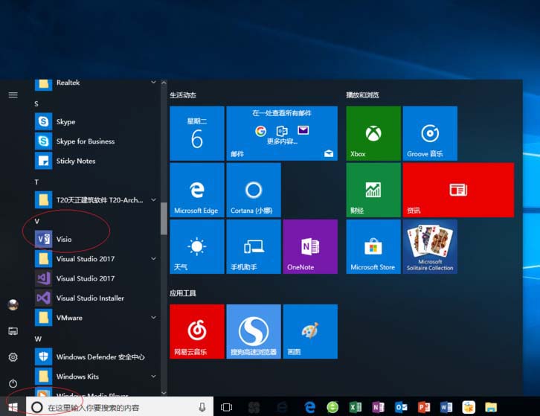540x416 pixels.
Task: Expand the Start hamburger menu
Action: (x=13, y=95)
